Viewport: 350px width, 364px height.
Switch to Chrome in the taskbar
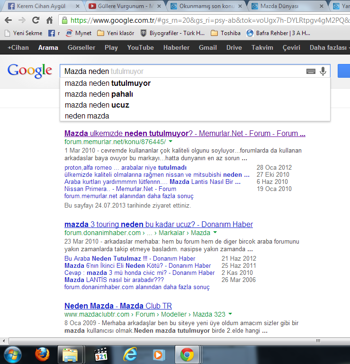187,355
